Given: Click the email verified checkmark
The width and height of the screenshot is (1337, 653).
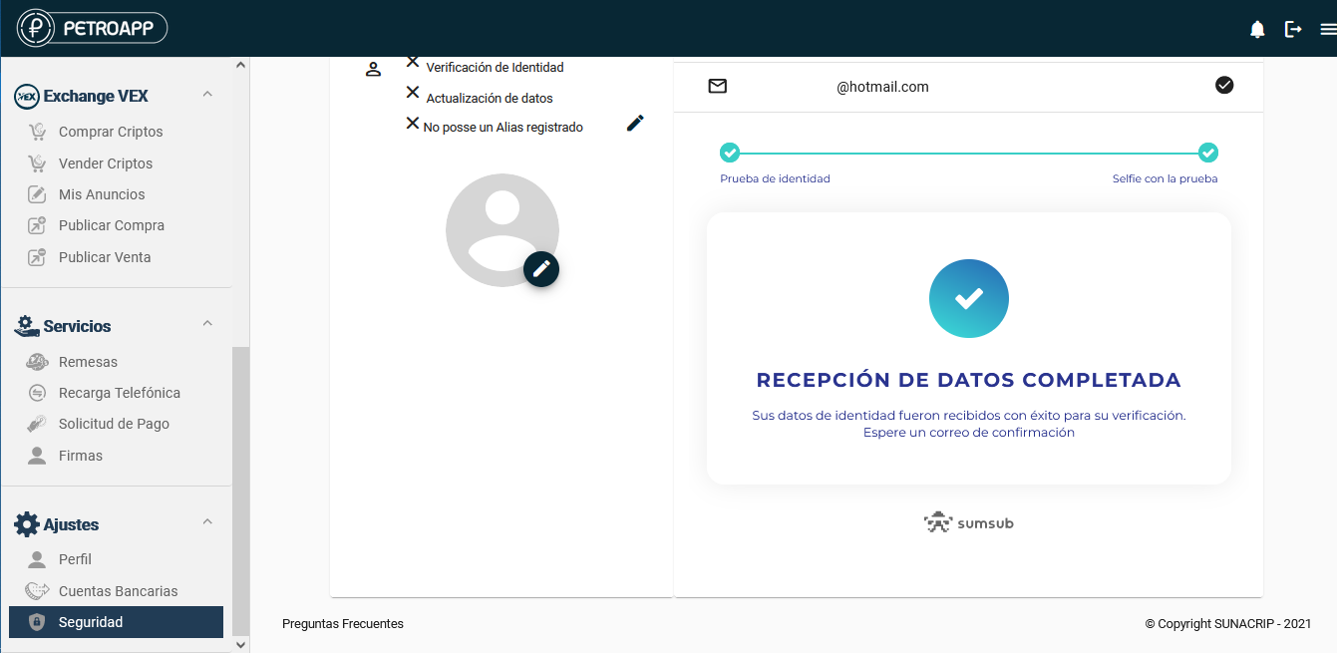Looking at the screenshot, I should point(1224,86).
